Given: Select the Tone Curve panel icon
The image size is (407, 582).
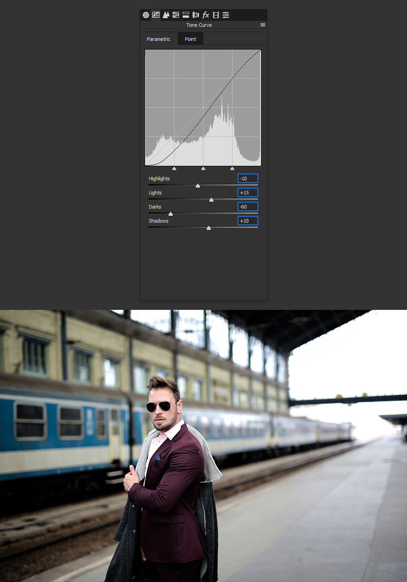Looking at the screenshot, I should (156, 15).
